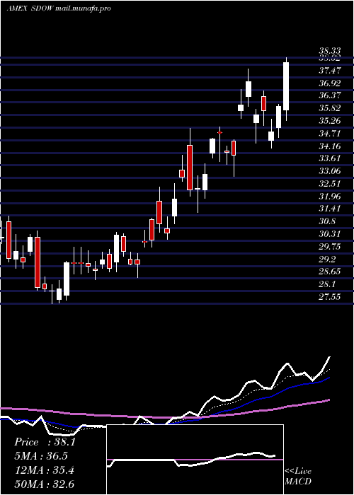Click the tall white candle at far right
This screenshot has width=354, height=495.
[286, 86]
